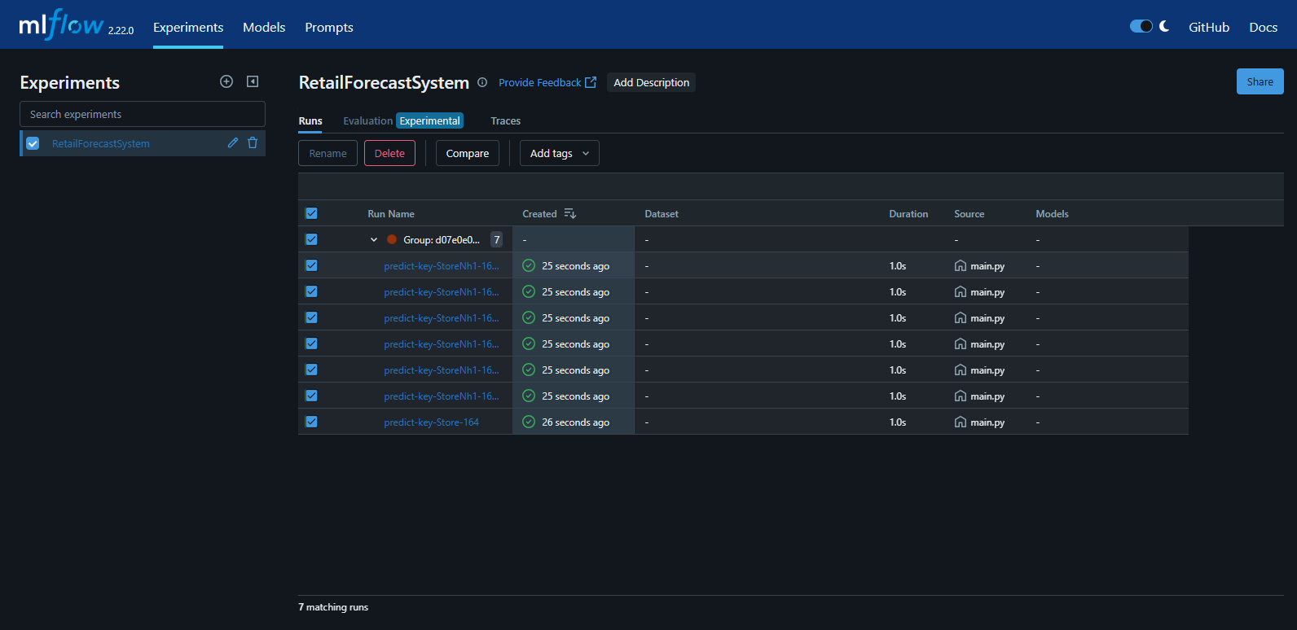
Task: Open the Provide Feedback link
Action: (547, 82)
